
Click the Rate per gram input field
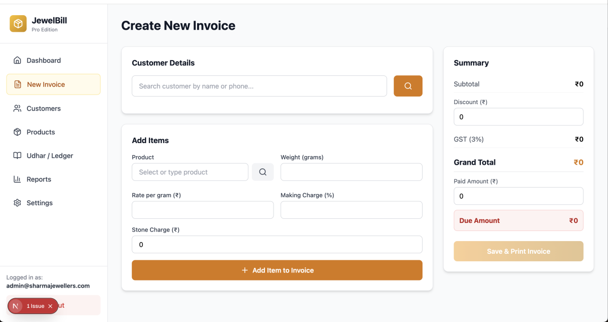(x=203, y=210)
